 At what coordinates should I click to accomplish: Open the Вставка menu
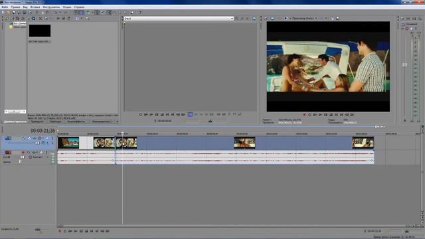pos(35,7)
